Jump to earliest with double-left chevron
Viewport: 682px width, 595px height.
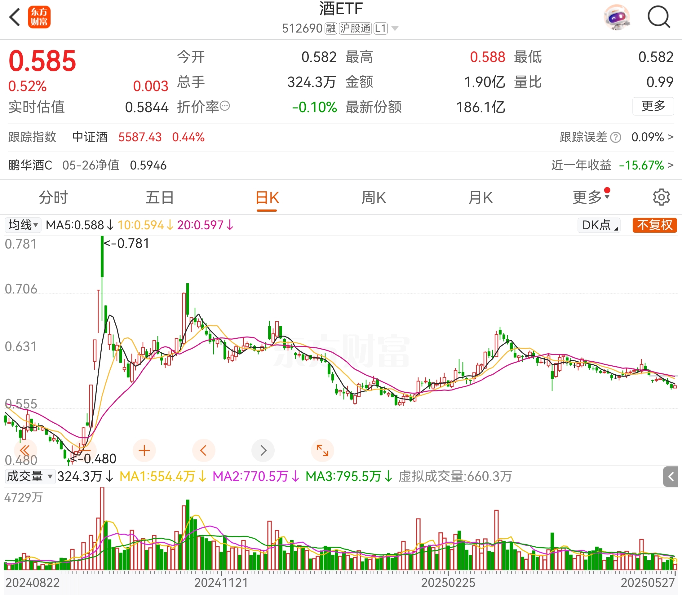tap(25, 450)
